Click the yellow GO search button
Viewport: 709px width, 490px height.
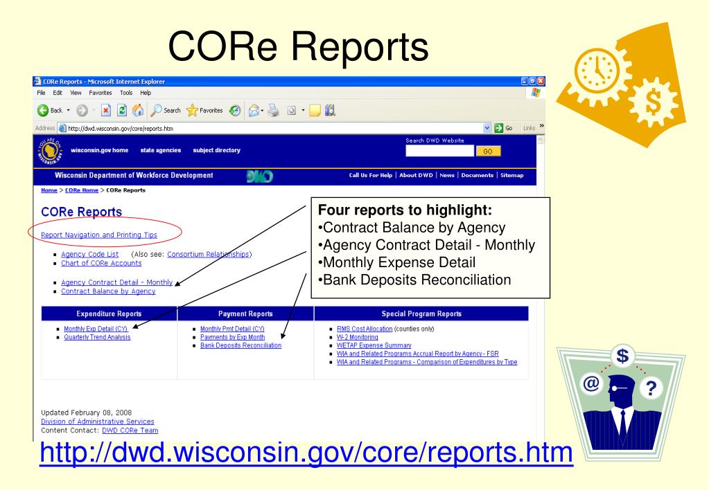pyautogui.click(x=489, y=152)
